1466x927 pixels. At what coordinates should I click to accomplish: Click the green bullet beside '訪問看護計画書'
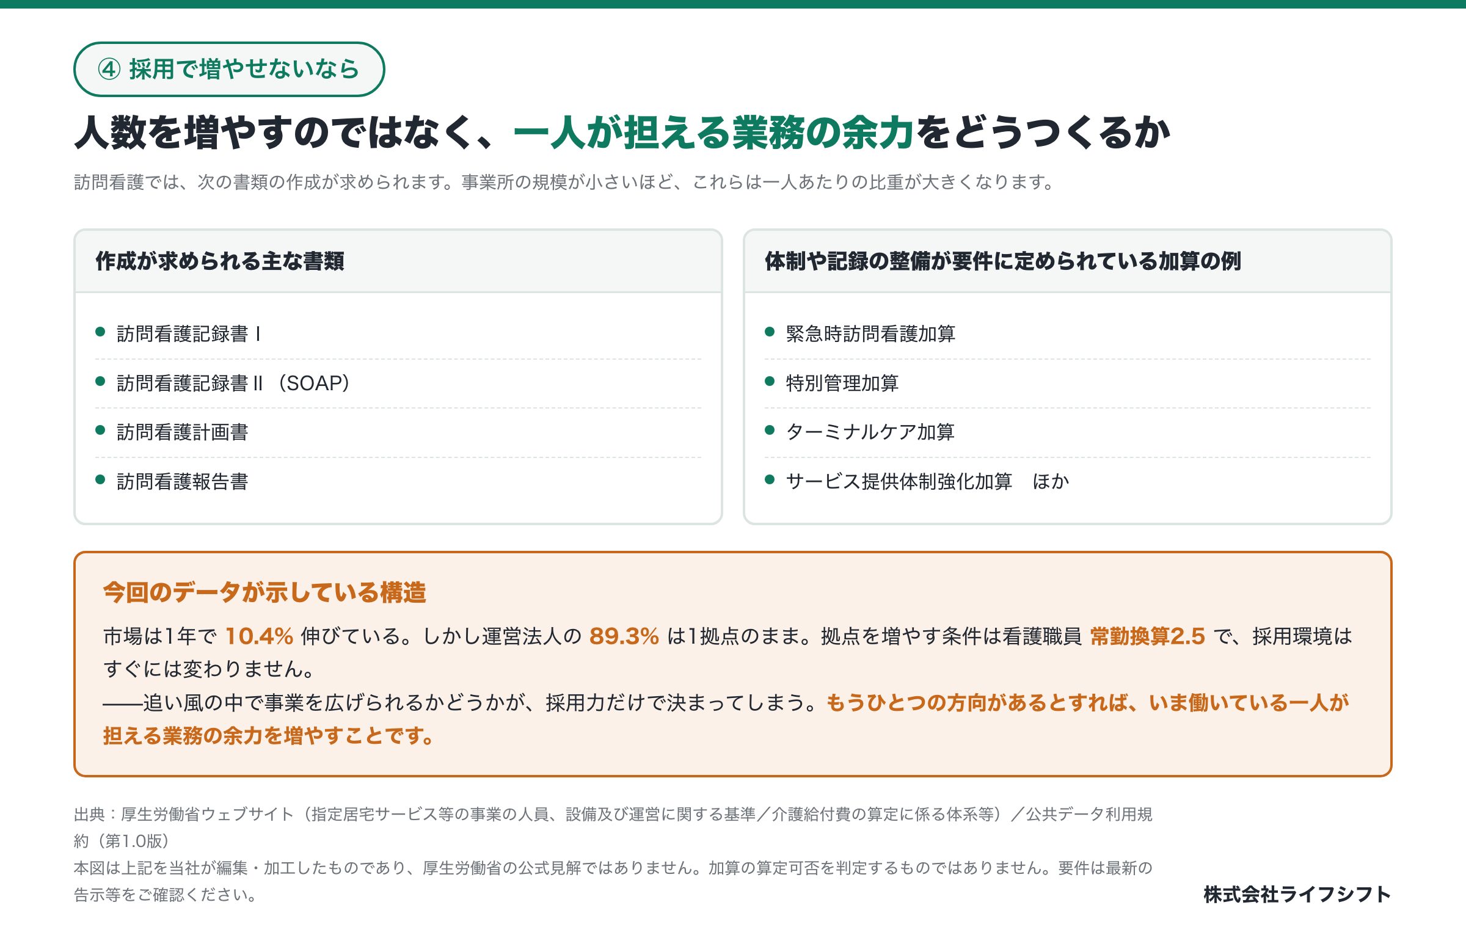click(101, 430)
